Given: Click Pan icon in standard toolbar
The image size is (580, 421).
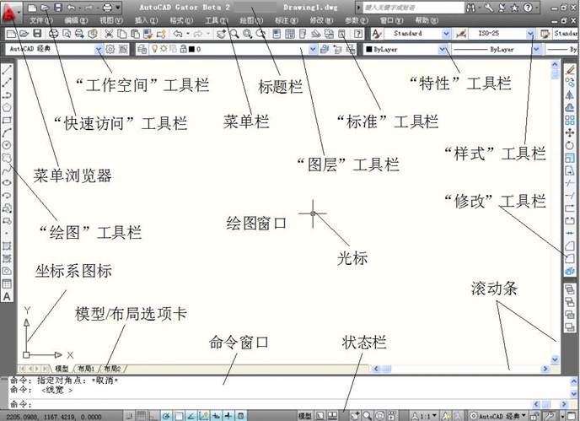Looking at the screenshot, I should click(221, 34).
